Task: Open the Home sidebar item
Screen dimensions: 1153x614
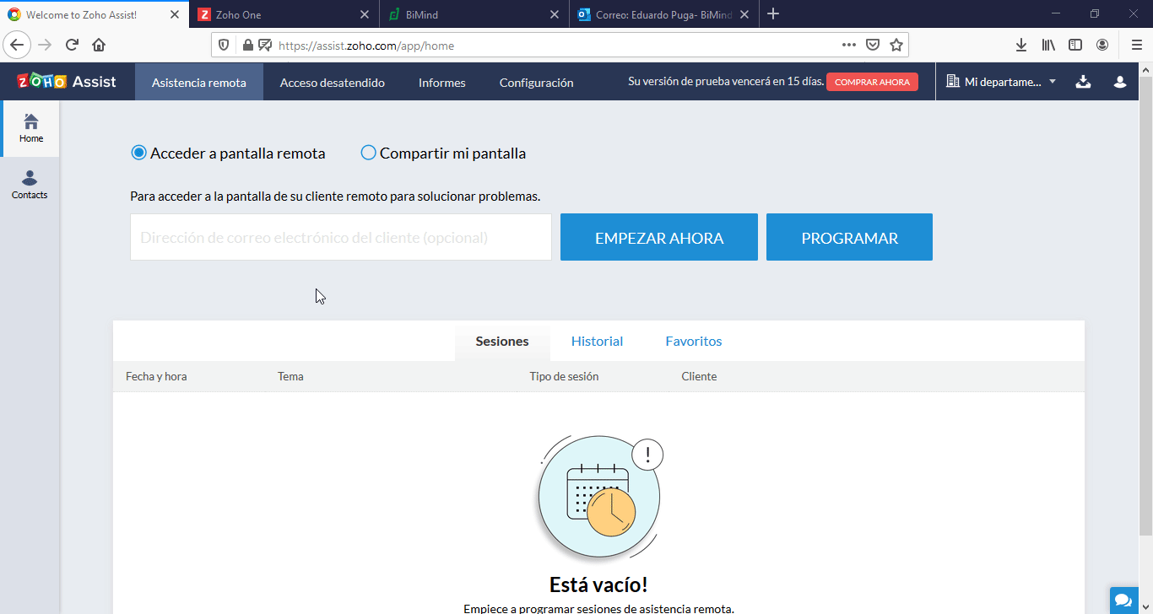Action: pyautogui.click(x=31, y=128)
